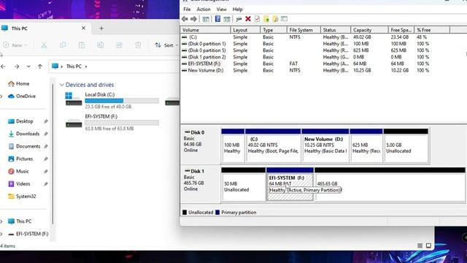467x263 pixels.
Task: Open Documents in the navigation pane
Action: coord(24,146)
